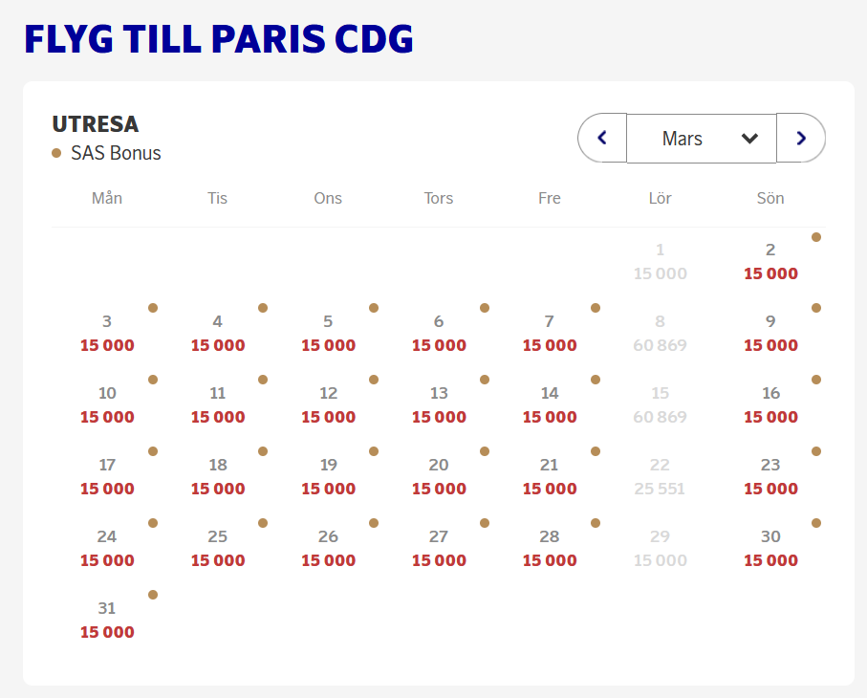Choose March 12 on the calendar

coord(328,405)
